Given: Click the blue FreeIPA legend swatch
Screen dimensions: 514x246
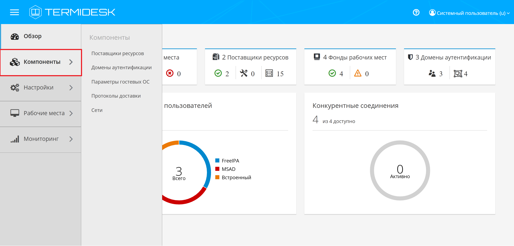Looking at the screenshot, I should pos(217,161).
